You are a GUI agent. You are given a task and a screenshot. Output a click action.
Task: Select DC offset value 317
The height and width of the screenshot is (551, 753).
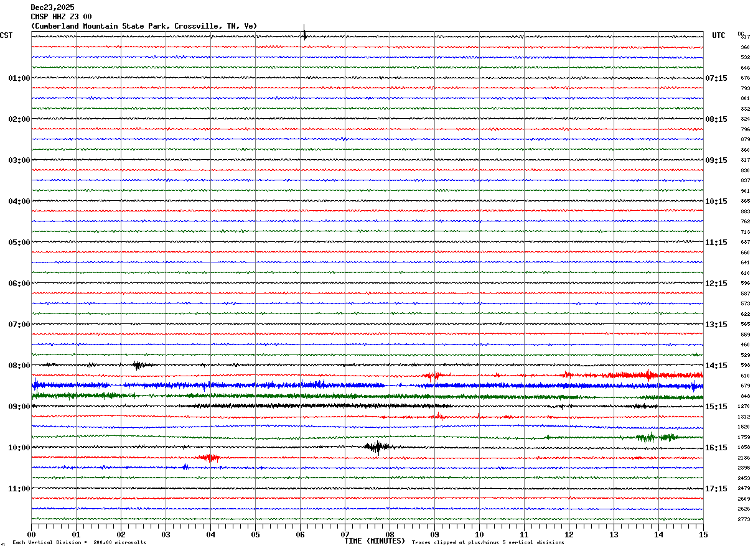[746, 37]
